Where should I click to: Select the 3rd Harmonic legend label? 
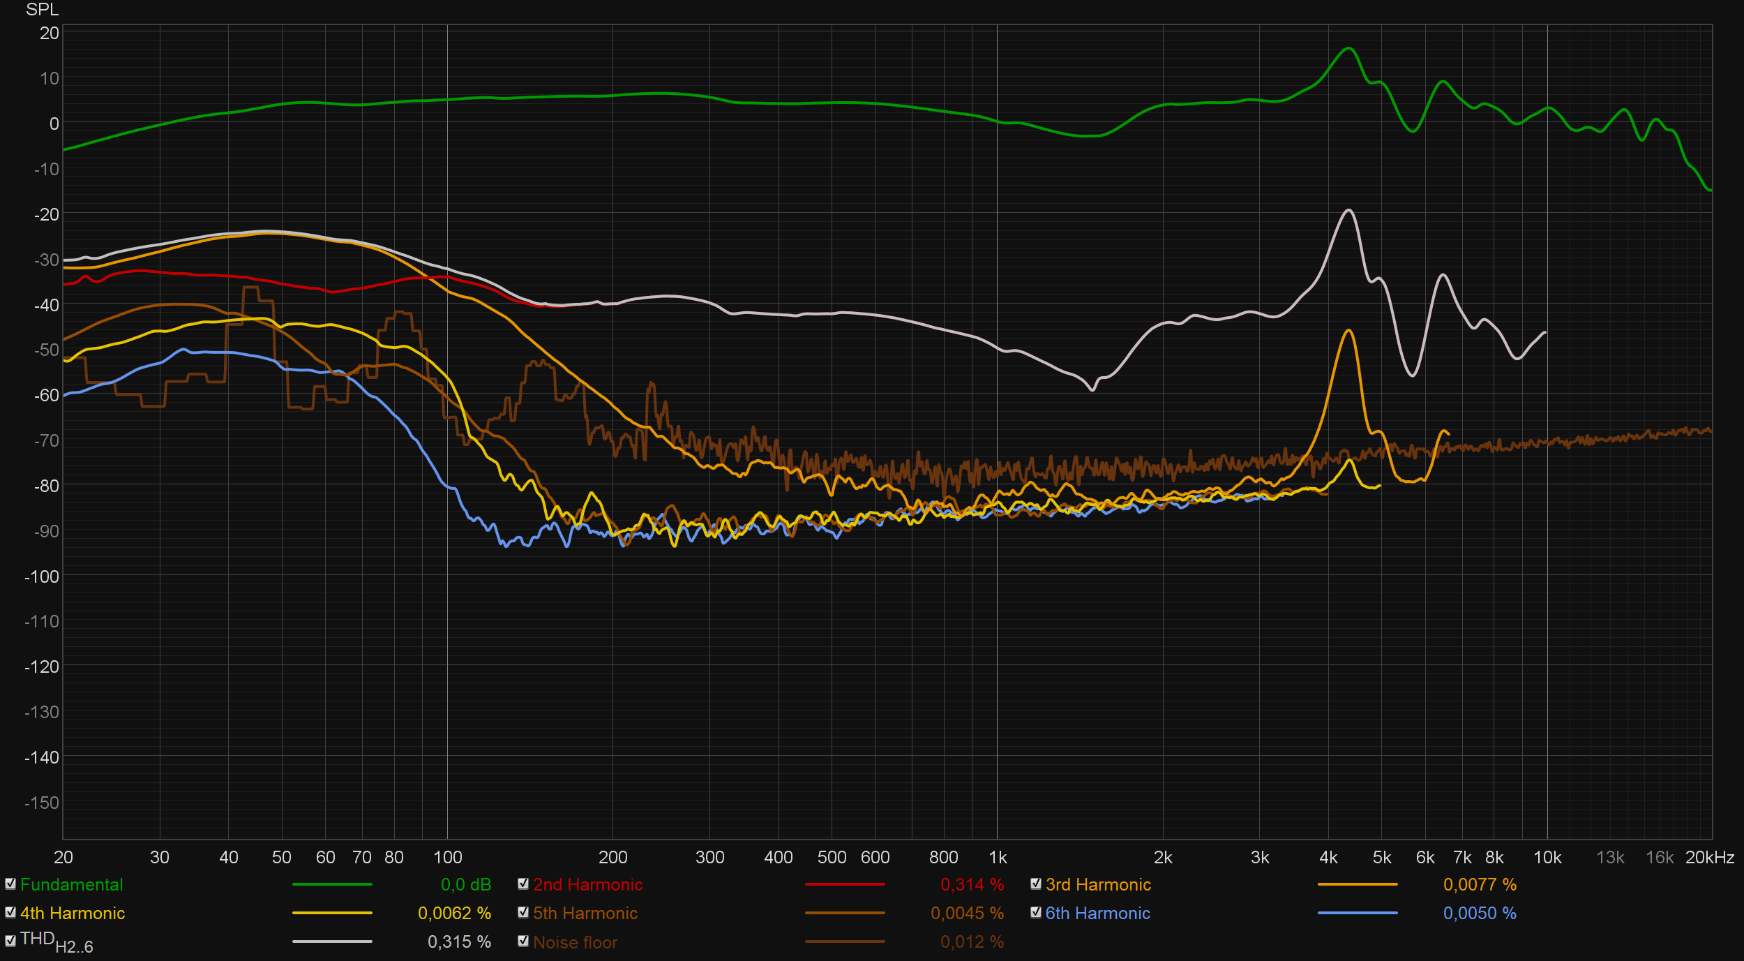click(1098, 885)
